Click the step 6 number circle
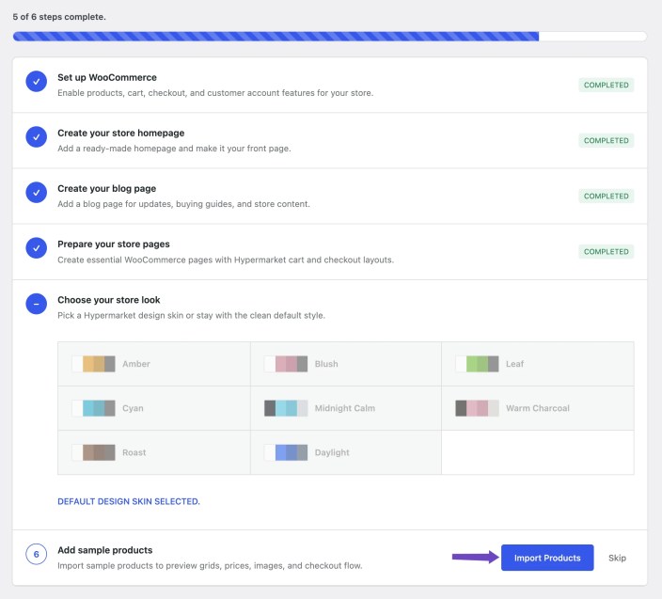Viewport: 662px width, 599px height. point(37,554)
